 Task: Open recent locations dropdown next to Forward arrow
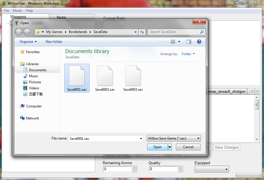point(32,32)
